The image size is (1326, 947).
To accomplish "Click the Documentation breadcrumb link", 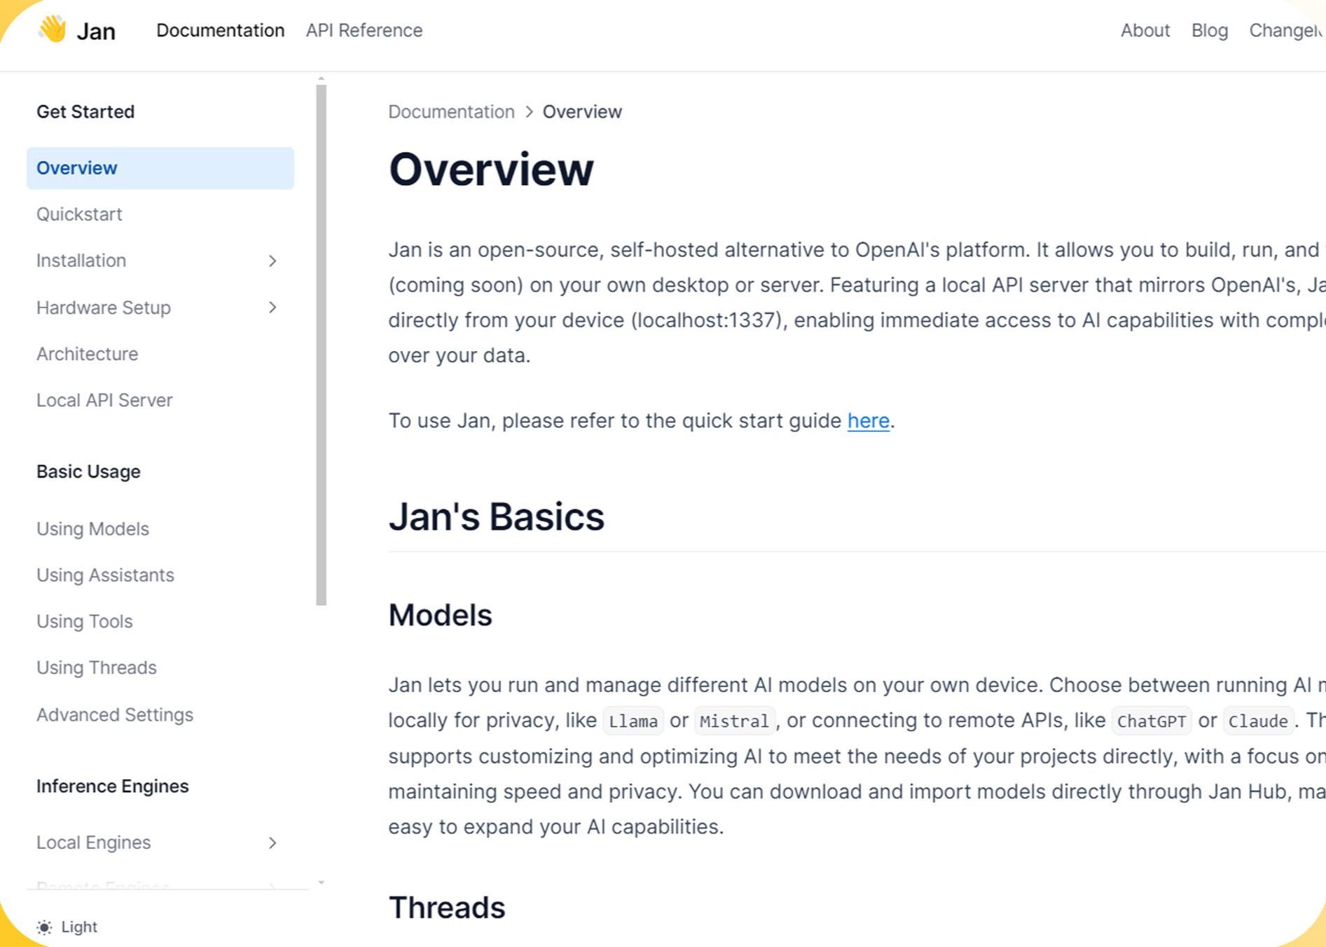I will coord(452,111).
